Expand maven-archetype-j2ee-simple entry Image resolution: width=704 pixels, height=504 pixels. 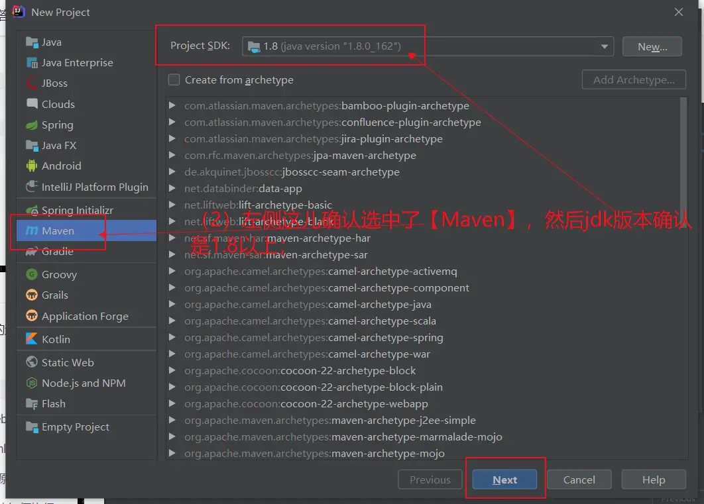[172, 420]
